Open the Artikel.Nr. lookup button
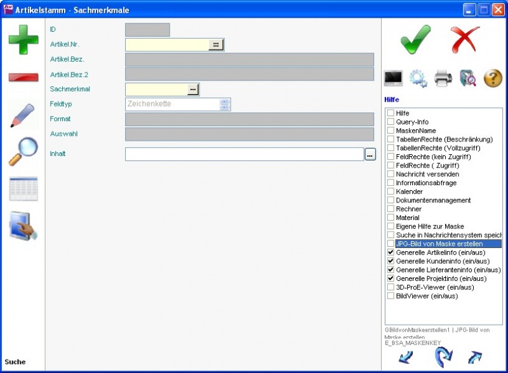The height and width of the screenshot is (373, 508). point(216,44)
